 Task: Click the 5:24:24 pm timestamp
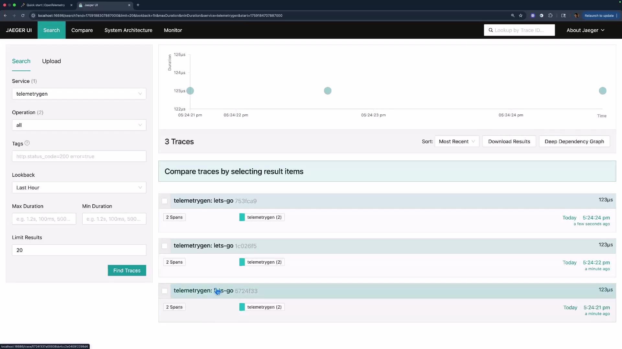coord(596,217)
